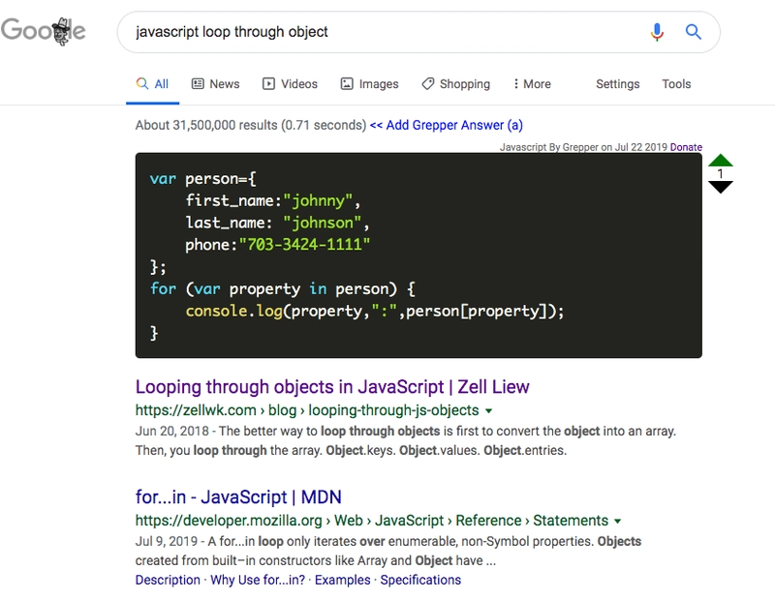
Task: Start a voice search with the microphone
Action: (x=657, y=32)
